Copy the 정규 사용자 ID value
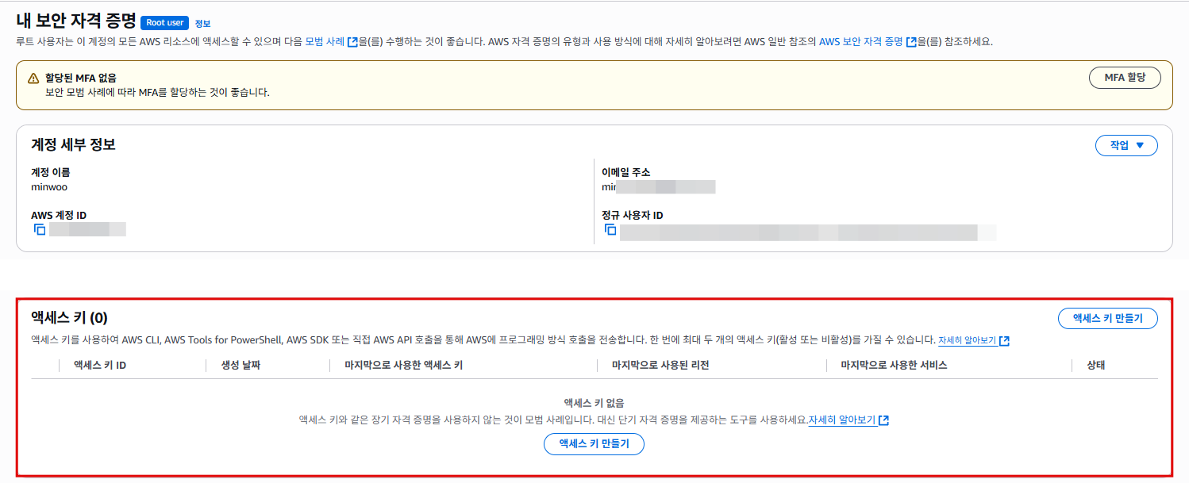Screen dimensions: 1189x483 coord(610,230)
